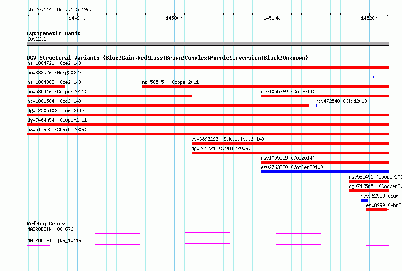Select the nsv1055269 (Coe2014) label

288,92
